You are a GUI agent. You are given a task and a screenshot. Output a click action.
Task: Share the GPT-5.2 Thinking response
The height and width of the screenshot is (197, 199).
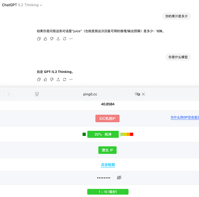coord(58,80)
